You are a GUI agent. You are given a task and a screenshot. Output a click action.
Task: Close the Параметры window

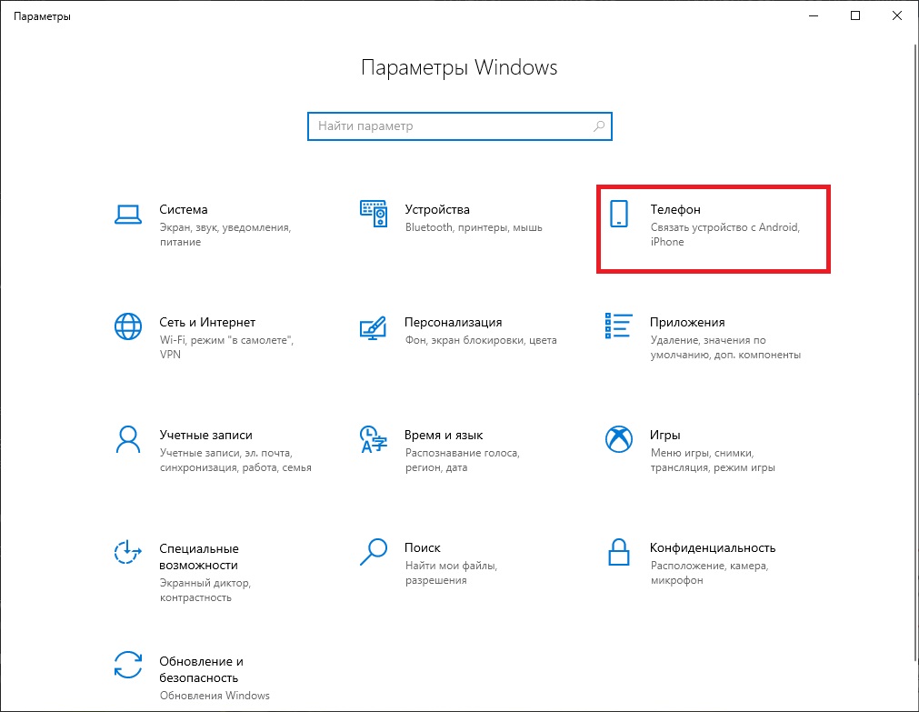tap(896, 15)
